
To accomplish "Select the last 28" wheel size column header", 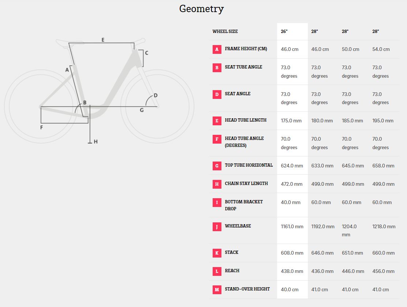I will coord(376,32).
